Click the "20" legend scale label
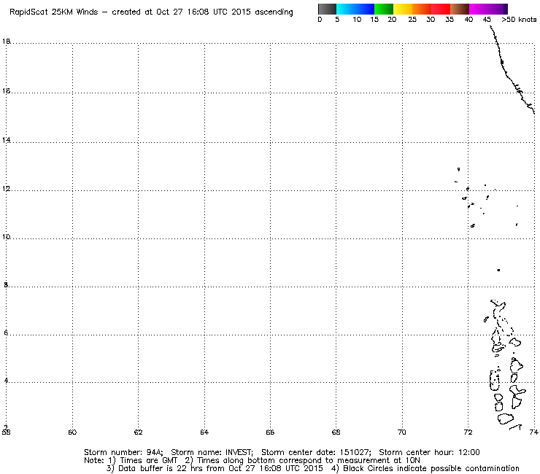The width and height of the screenshot is (540, 474). click(x=392, y=20)
